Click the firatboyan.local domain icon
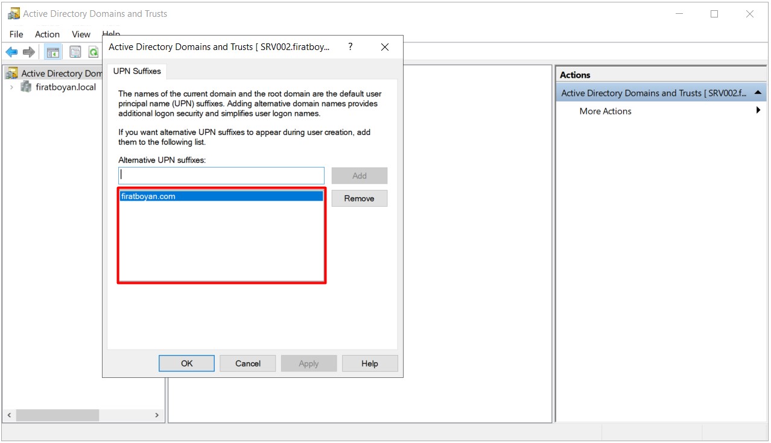This screenshot has height=443, width=771. [x=26, y=87]
